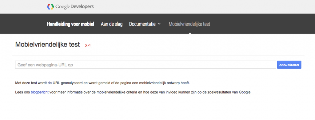
Task: Click the Mobielvriendelijke test page heading
Action: point(48,45)
